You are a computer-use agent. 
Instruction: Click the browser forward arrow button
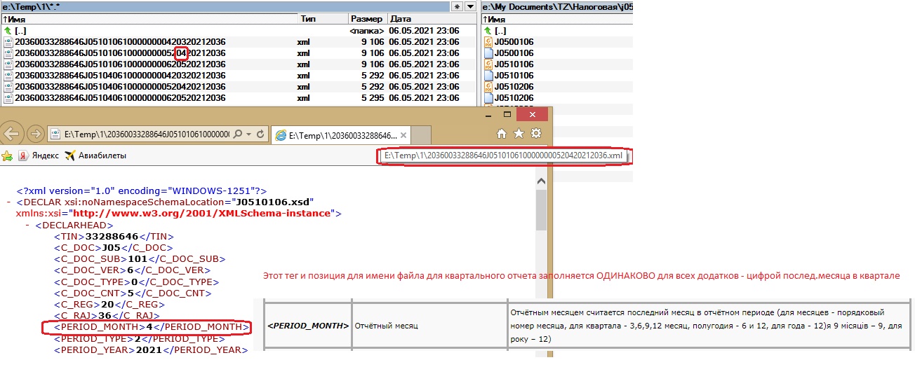[x=34, y=134]
